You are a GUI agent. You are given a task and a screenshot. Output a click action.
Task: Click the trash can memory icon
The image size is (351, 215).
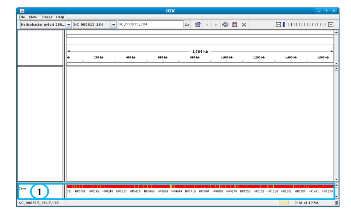pos(336,203)
